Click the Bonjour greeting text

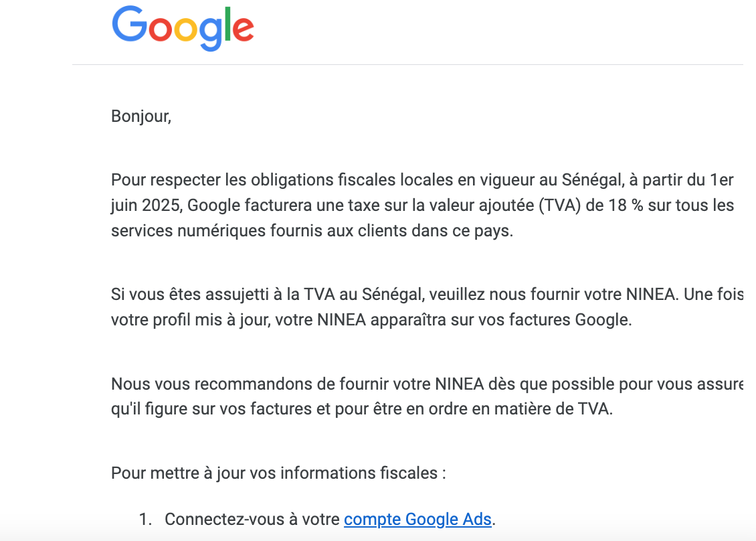click(x=141, y=117)
